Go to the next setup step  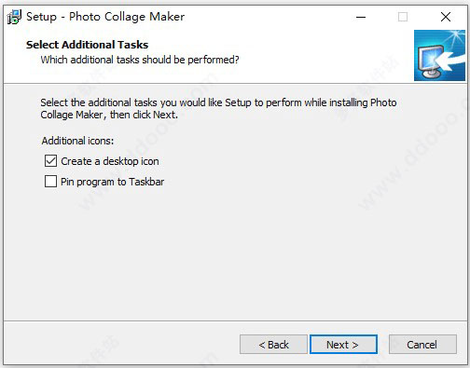[343, 345]
